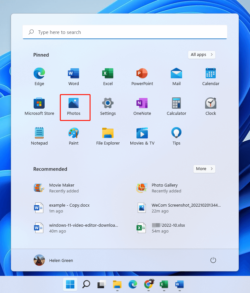Open taskbar Search magnifier

tap(86, 284)
